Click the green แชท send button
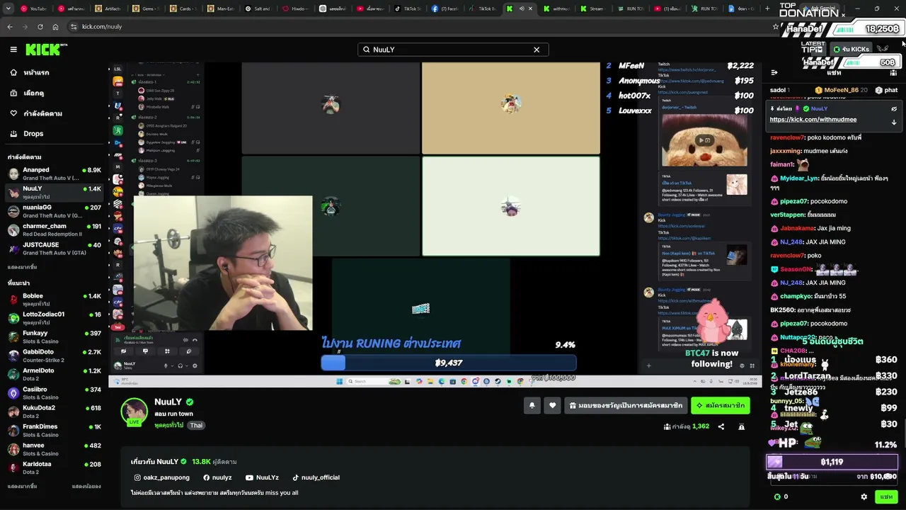Image resolution: width=906 pixels, height=510 pixels. click(x=886, y=497)
